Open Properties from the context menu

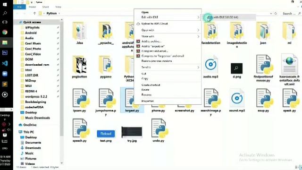(x=168, y=101)
